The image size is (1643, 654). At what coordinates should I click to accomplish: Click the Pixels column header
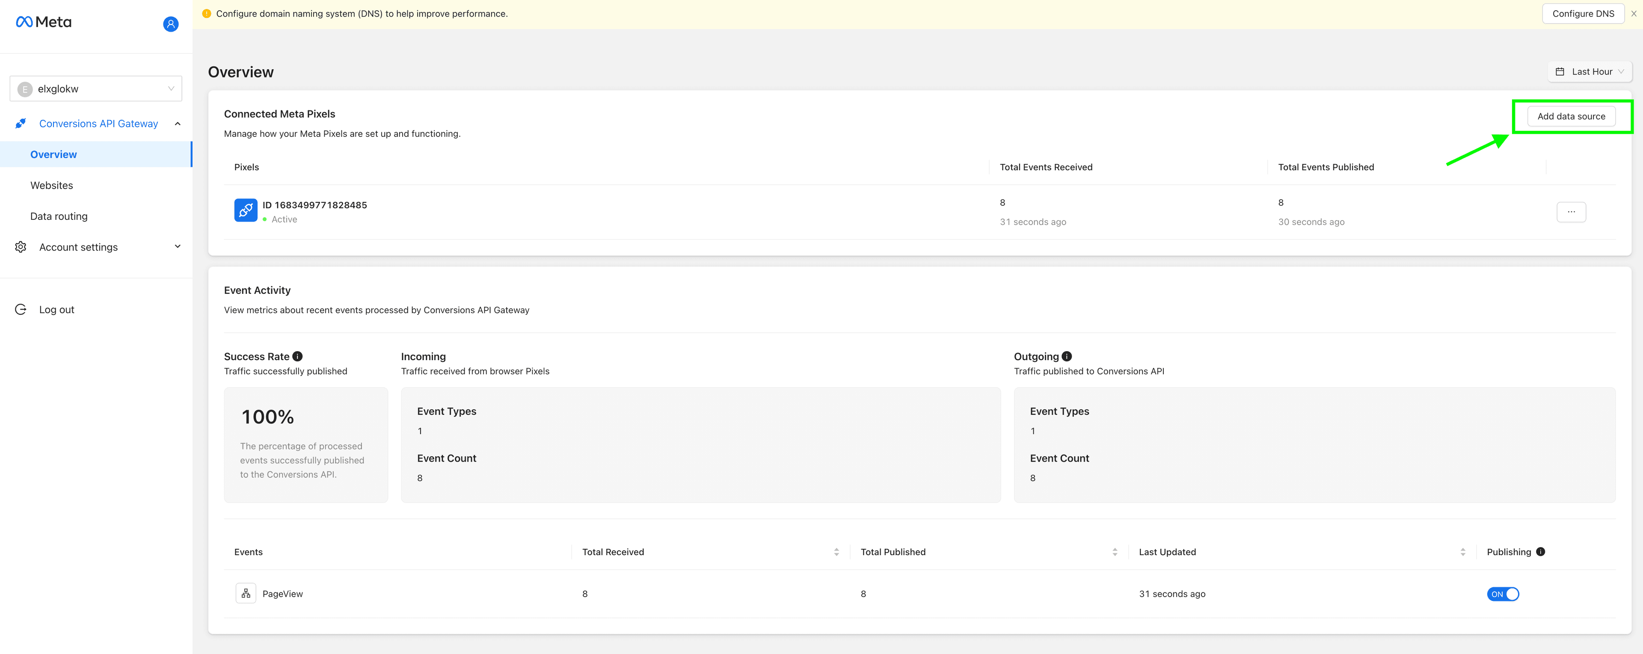click(246, 168)
